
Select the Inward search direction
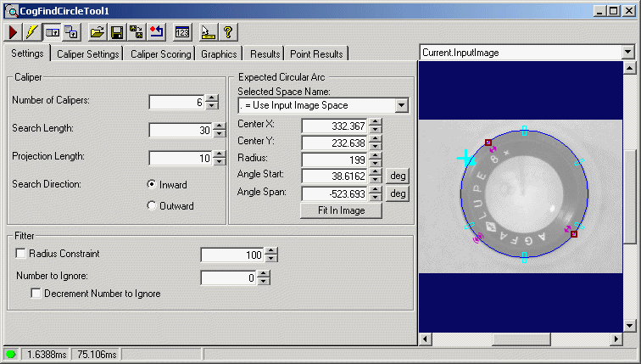152,184
